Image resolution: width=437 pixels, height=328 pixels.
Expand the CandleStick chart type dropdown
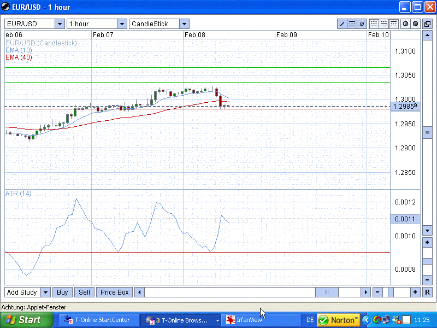point(184,24)
